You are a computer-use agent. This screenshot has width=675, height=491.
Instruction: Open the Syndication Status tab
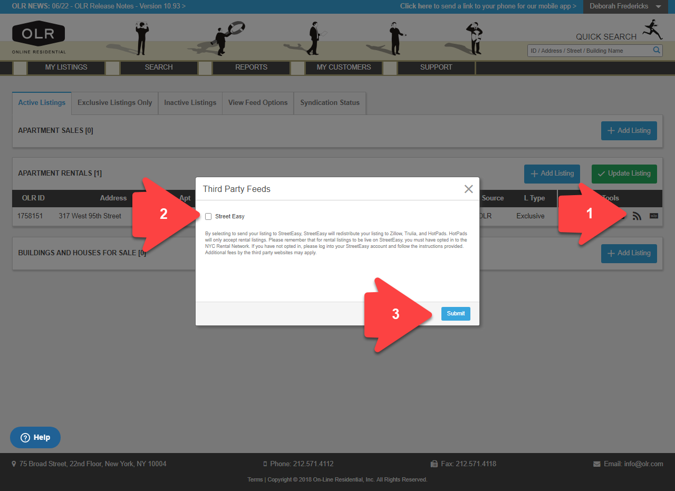pyautogui.click(x=330, y=103)
